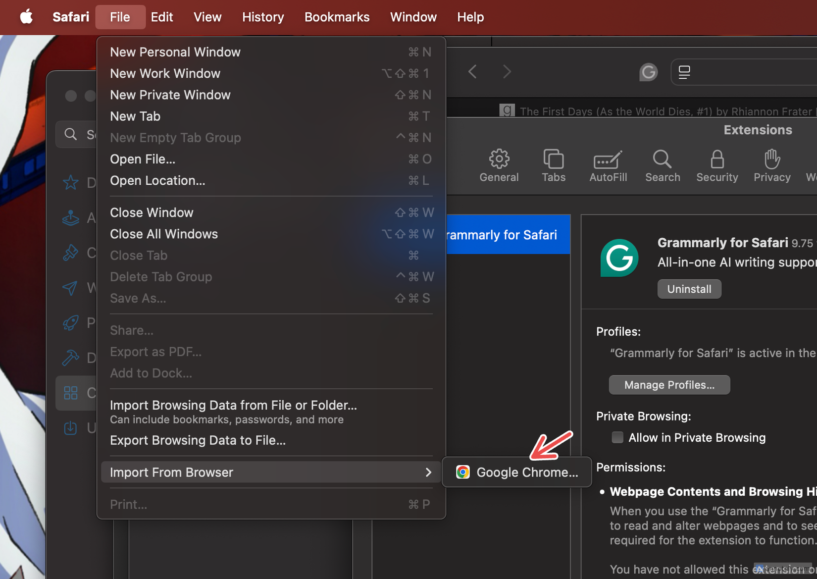Enable Allow in Private Browsing
817x579 pixels.
(x=617, y=437)
